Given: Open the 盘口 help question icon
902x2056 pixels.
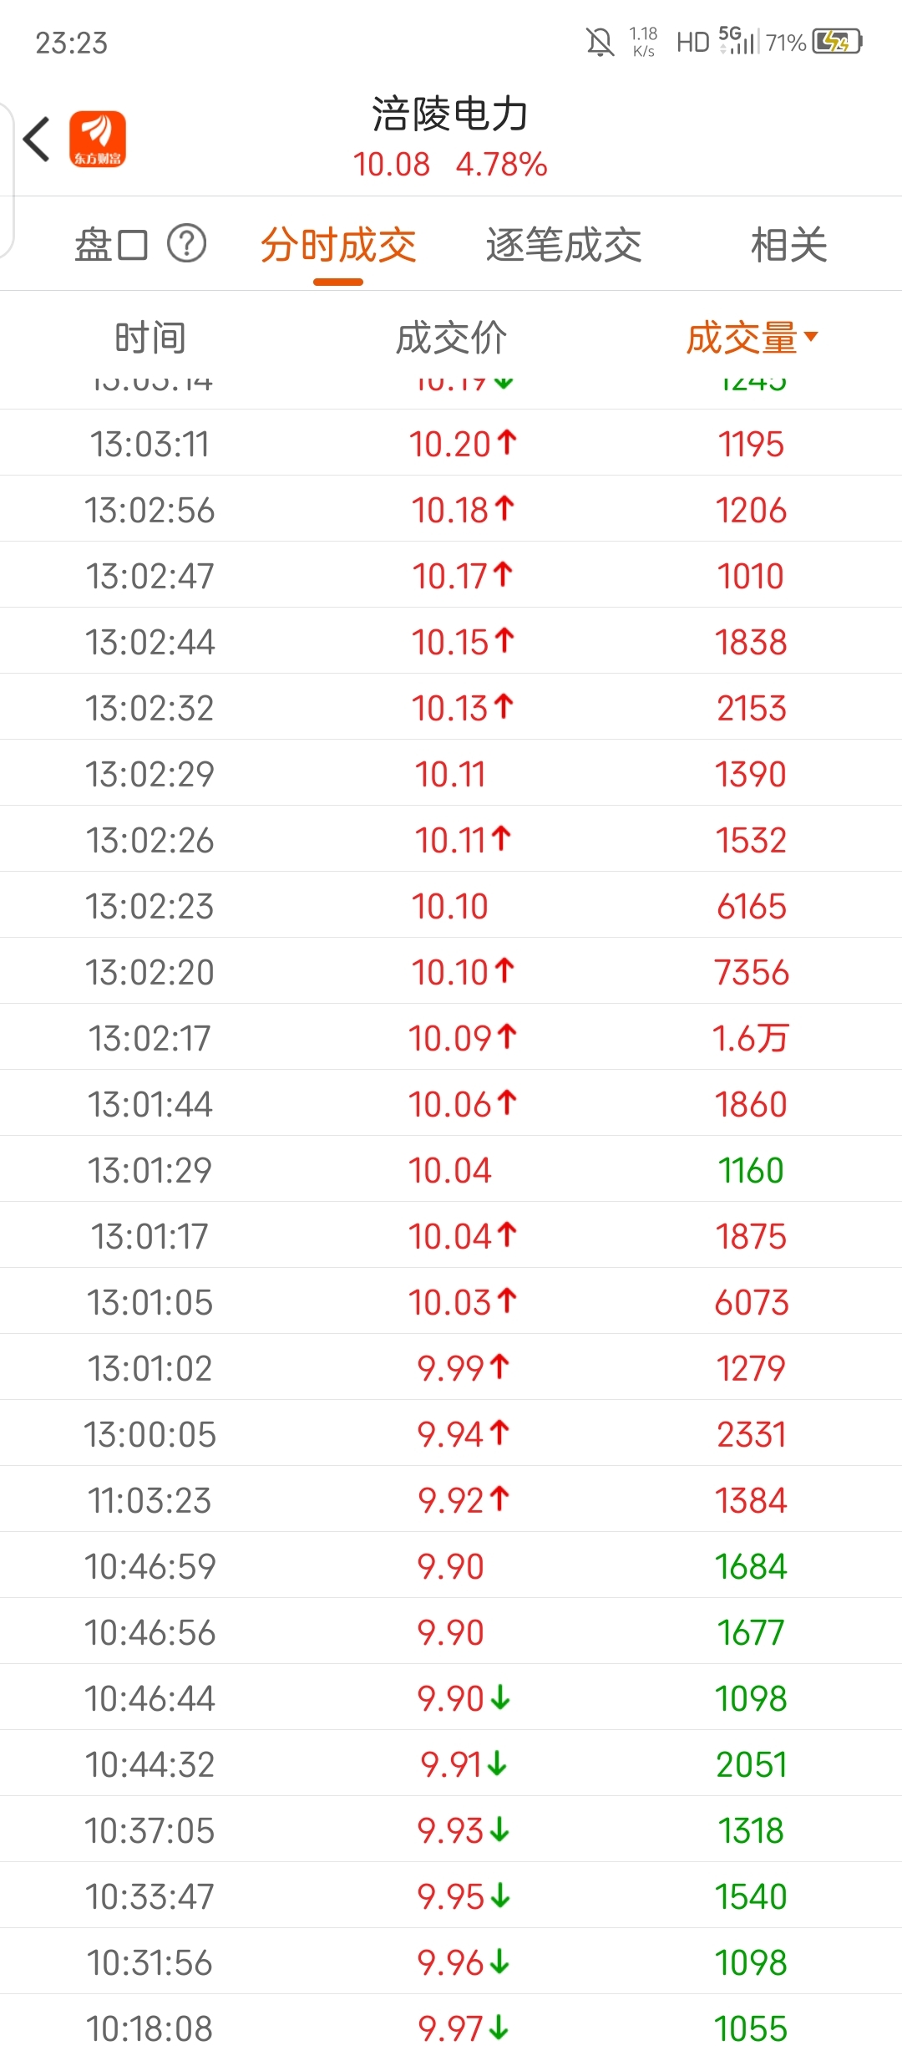Looking at the screenshot, I should click(x=186, y=244).
